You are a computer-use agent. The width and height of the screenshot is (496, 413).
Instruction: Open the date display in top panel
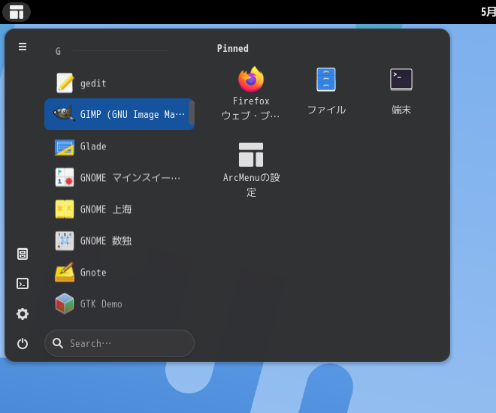[x=488, y=12]
